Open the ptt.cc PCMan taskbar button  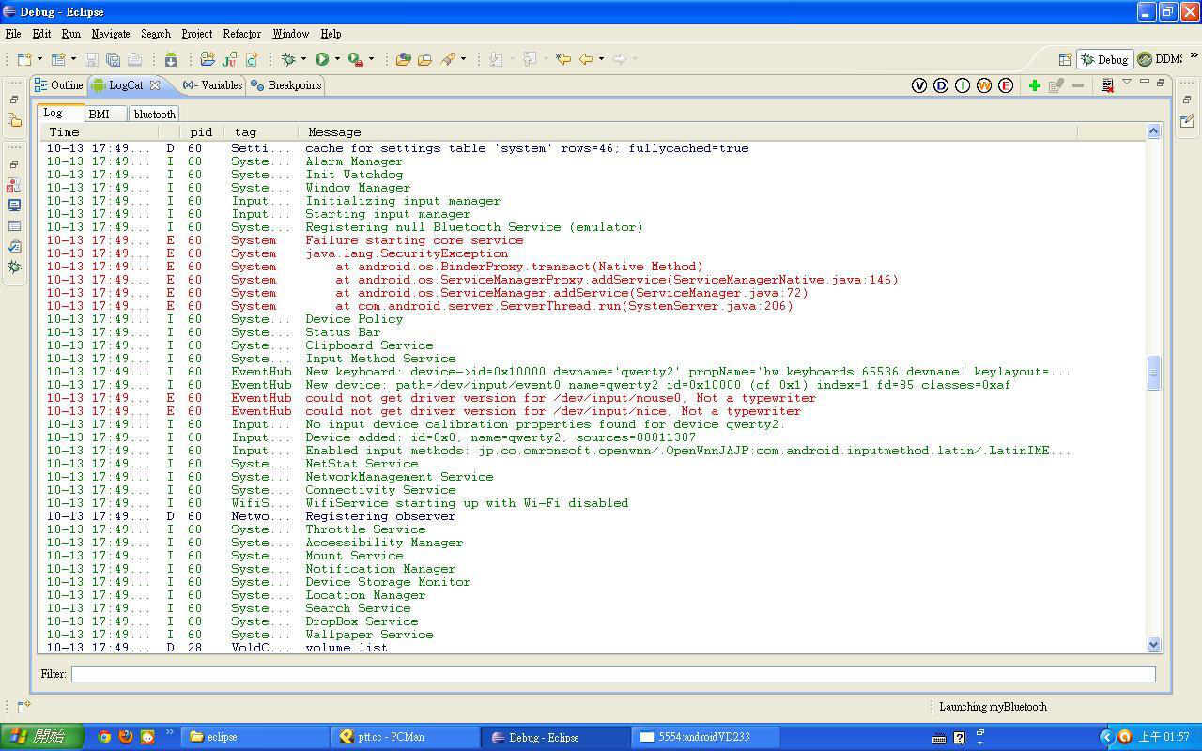point(406,737)
